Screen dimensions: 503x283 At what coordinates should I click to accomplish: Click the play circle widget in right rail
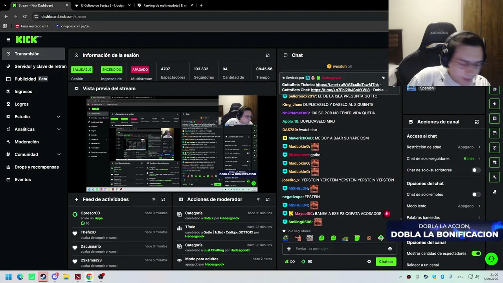pyautogui.click(x=495, y=148)
